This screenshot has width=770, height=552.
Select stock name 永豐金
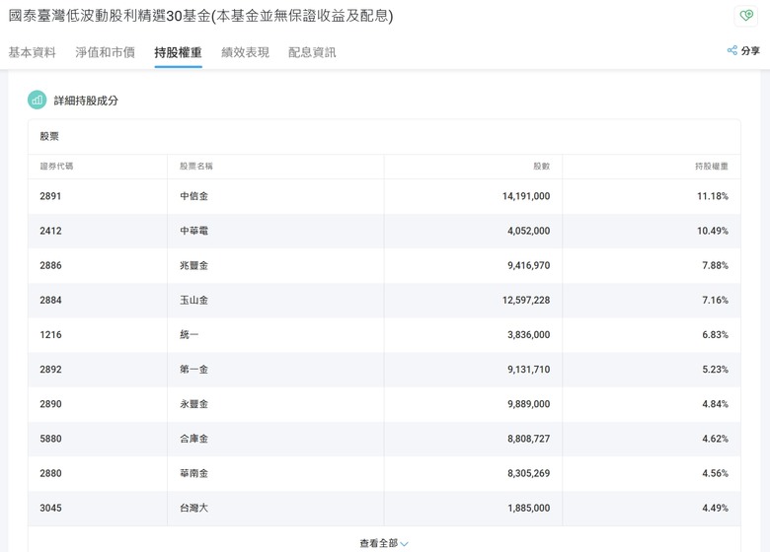(x=193, y=404)
